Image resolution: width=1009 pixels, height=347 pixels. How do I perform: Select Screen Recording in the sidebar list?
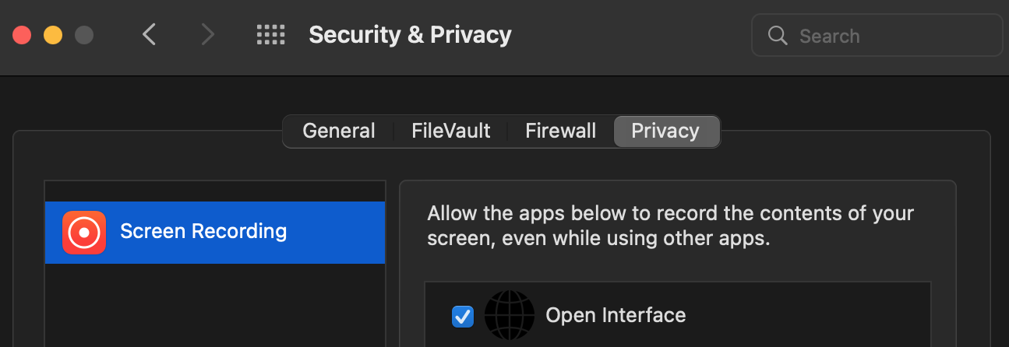click(x=215, y=232)
